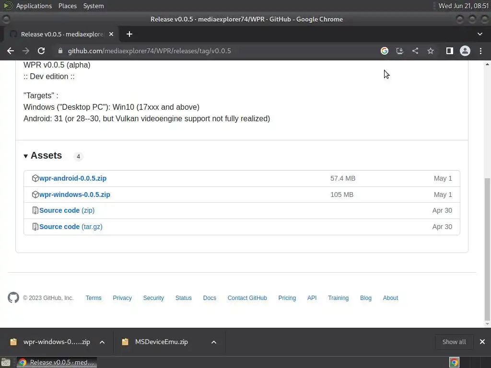Screen dimensions: 491x368
Task: Click the show desktop icon in the taskbar
Action: tap(6, 362)
